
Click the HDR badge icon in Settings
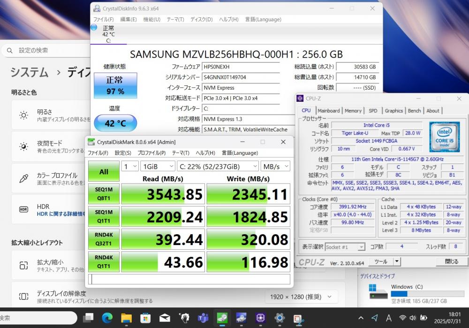pos(23,209)
